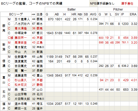Click the 出身 column header
138x111 pixels.
[40, 14]
